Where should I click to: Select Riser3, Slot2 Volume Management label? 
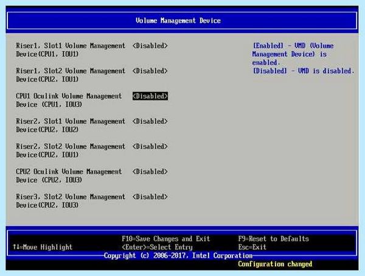[x=71, y=201]
